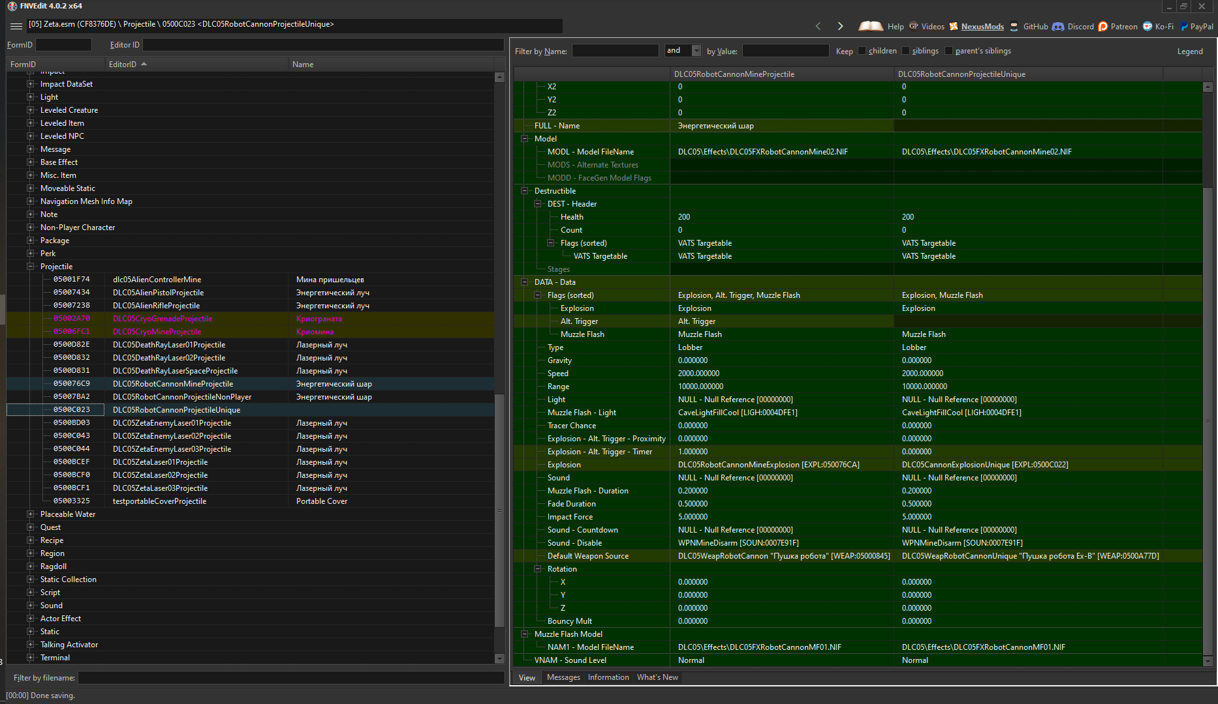The image size is (1218, 704).
Task: Click the forward navigation arrow
Action: point(840,26)
